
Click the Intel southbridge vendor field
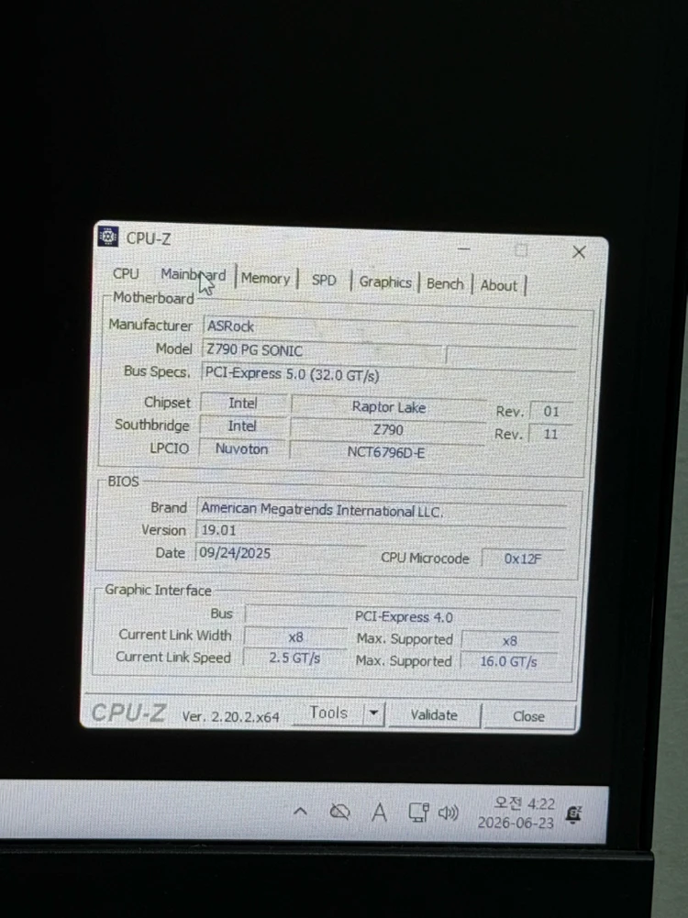(x=242, y=426)
